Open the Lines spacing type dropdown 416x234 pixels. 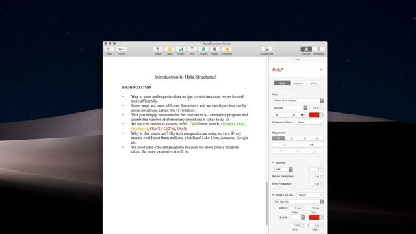tap(283, 169)
